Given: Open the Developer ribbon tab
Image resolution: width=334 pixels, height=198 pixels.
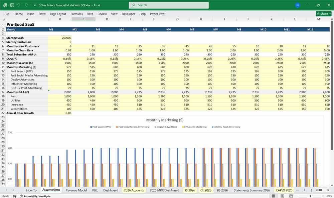Looking at the screenshot, I should pyautogui.click(x=129, y=14).
